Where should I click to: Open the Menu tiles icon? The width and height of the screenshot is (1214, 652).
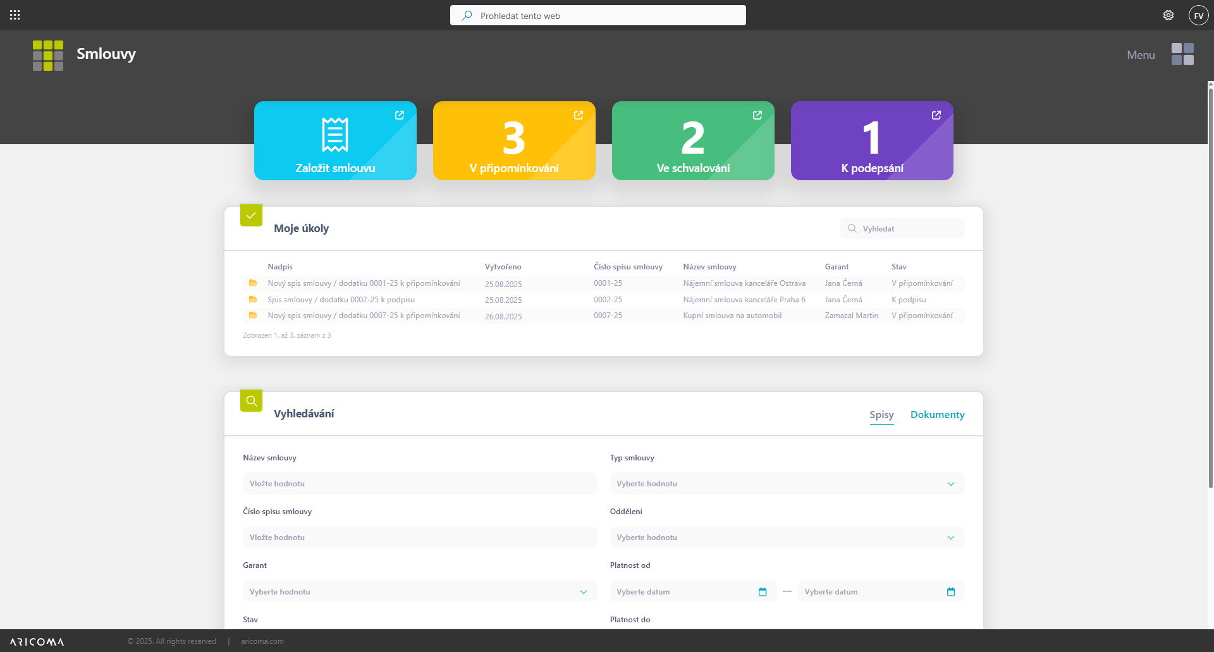1182,54
